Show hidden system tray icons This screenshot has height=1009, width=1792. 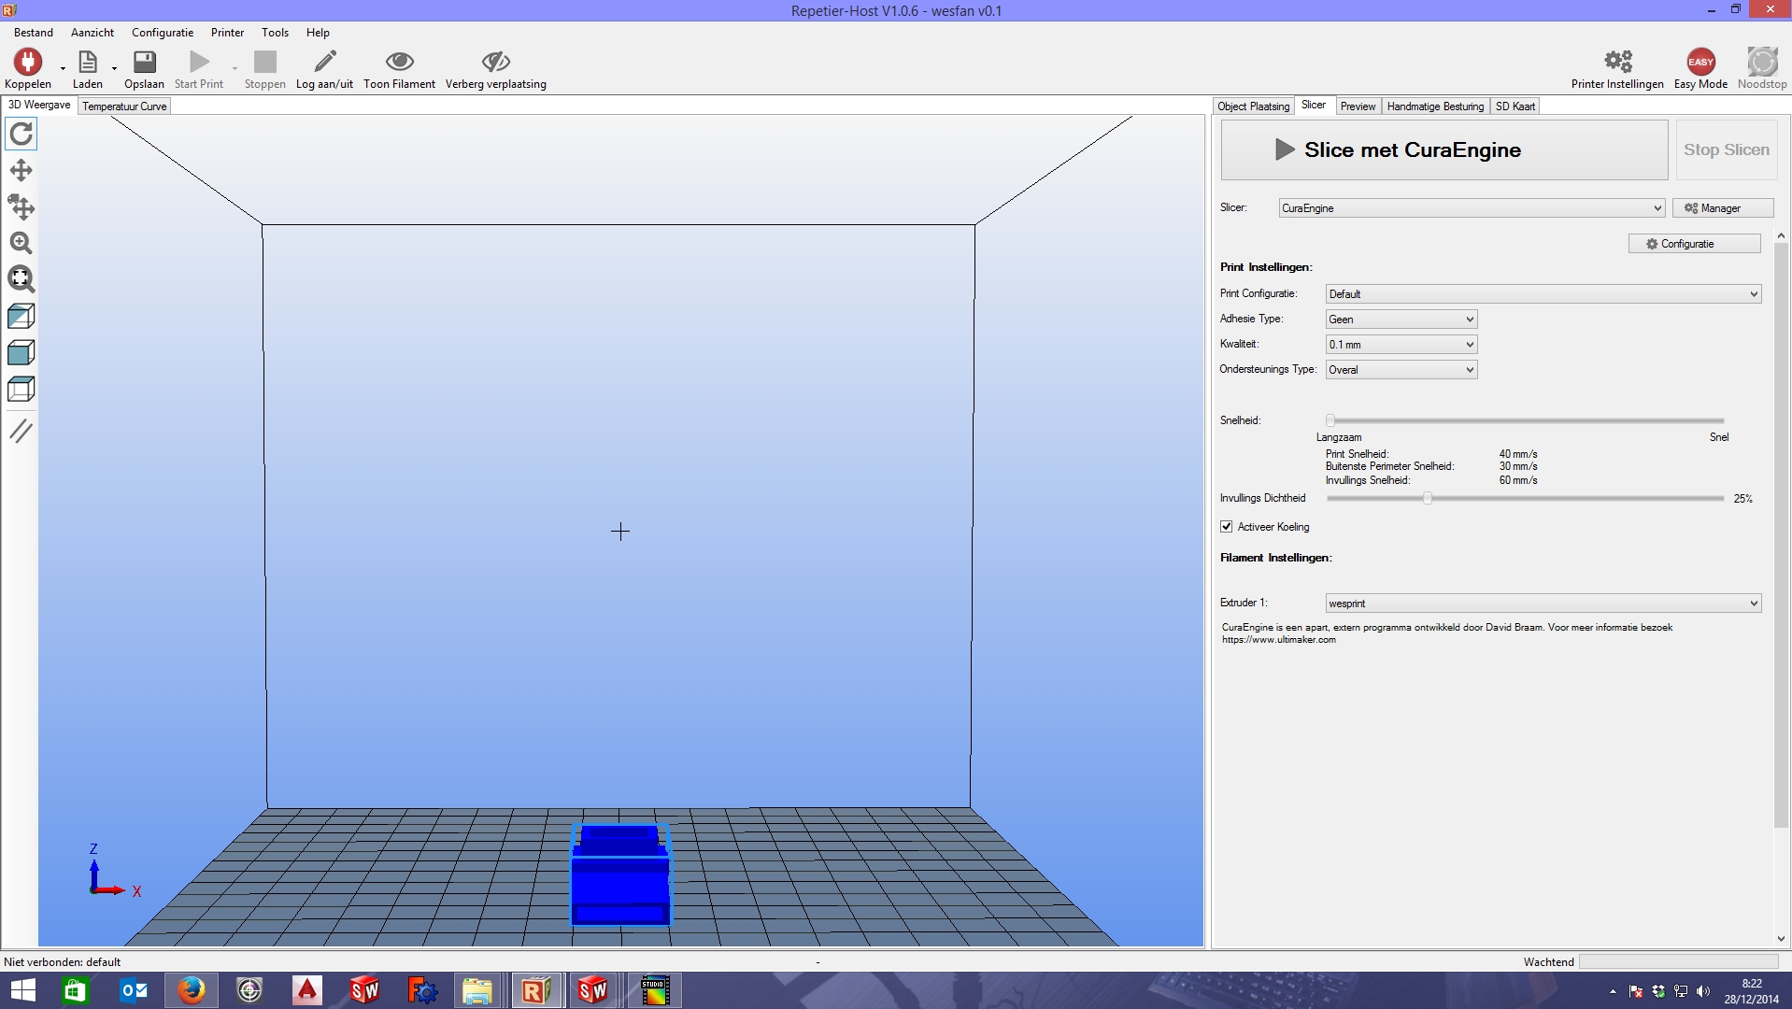point(1613,991)
